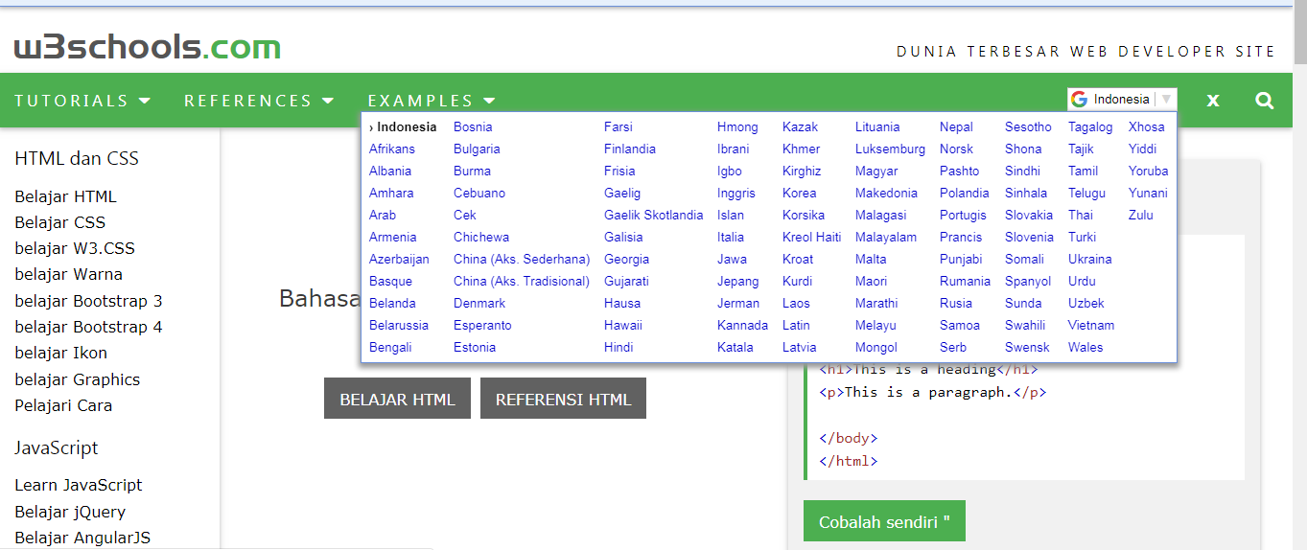
Task: Click the page vertical scrollbar thumb
Action: coord(1299,34)
